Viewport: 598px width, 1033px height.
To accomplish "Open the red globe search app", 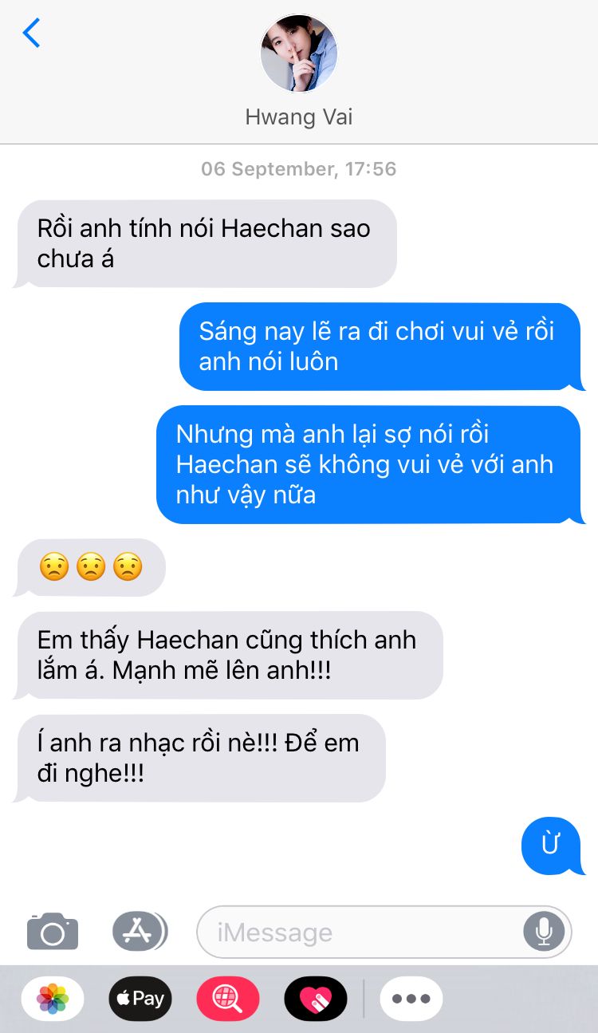I will point(228,998).
